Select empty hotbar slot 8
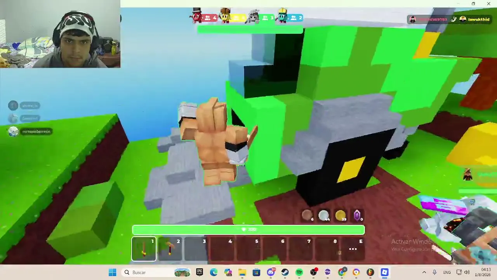This screenshot has height=280, width=497. pos(326,249)
